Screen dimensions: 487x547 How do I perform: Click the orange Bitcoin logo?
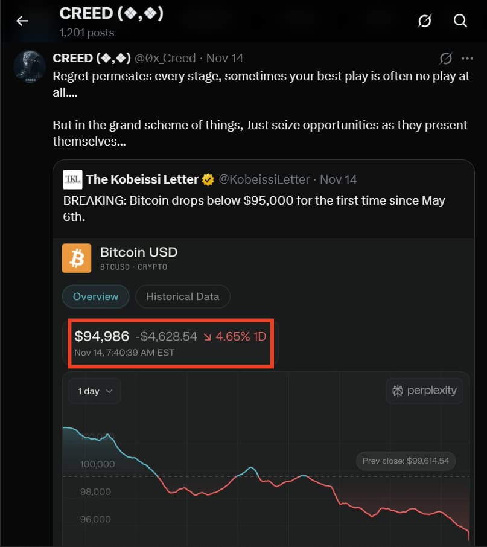pyautogui.click(x=77, y=258)
